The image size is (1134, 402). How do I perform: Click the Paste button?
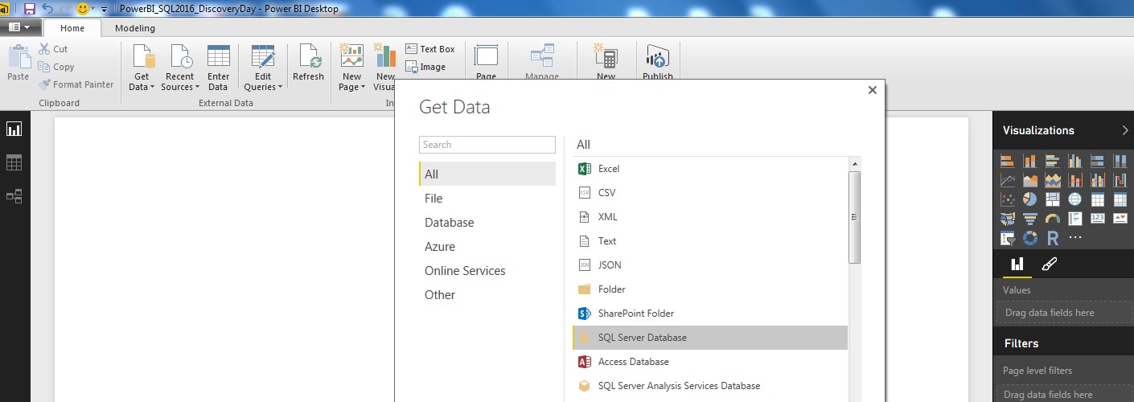pos(18,64)
